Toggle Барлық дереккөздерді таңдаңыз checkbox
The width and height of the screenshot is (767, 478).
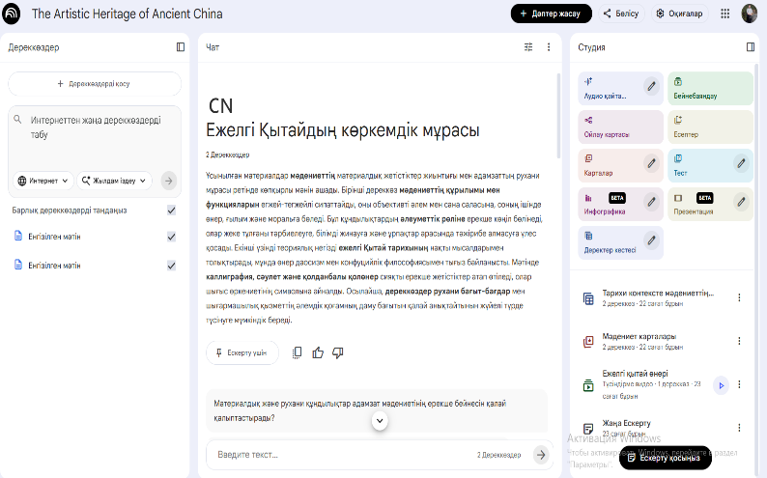coord(171,211)
